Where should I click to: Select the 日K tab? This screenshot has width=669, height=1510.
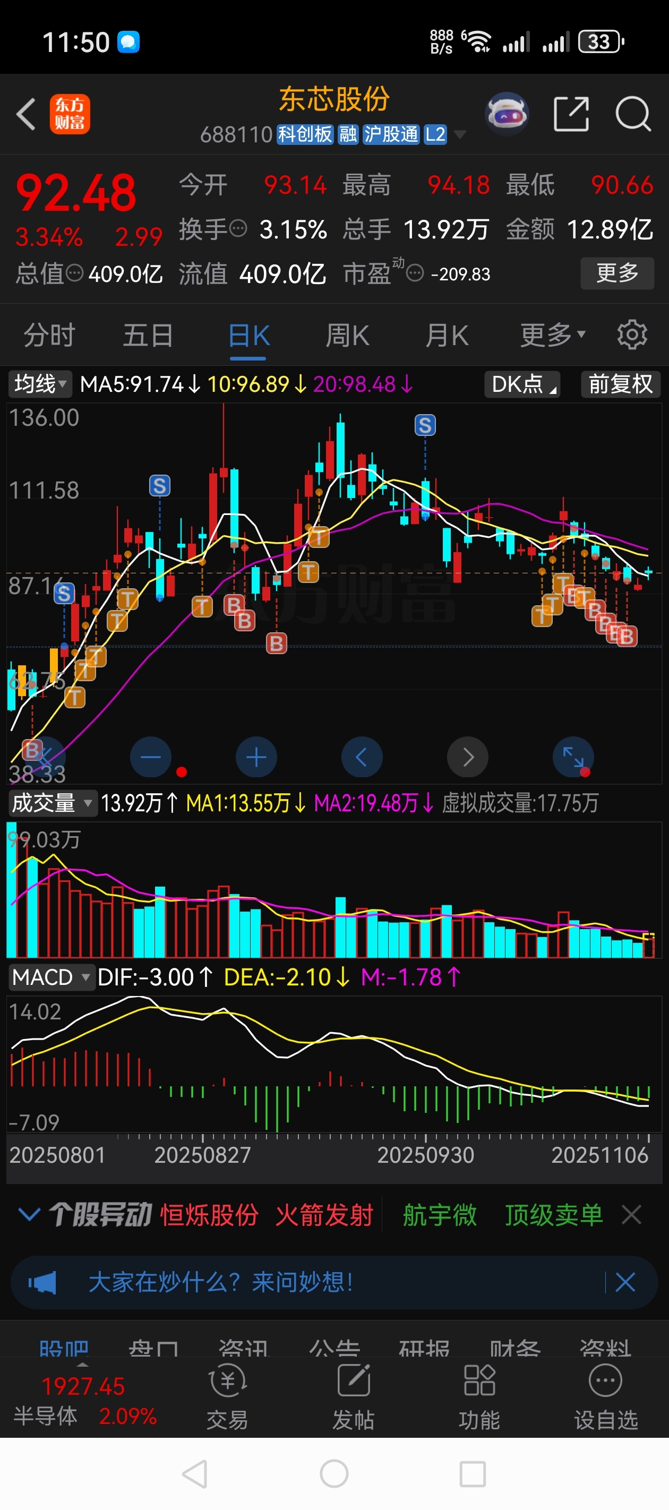coord(248,337)
